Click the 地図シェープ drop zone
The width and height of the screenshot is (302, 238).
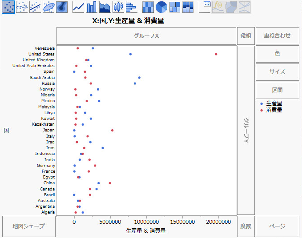pos(29,226)
